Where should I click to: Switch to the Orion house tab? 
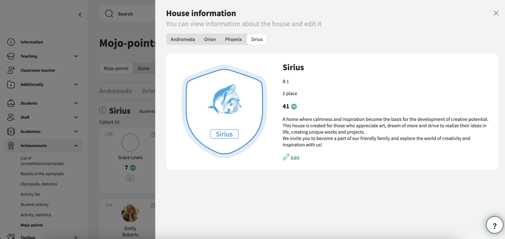pyautogui.click(x=210, y=39)
